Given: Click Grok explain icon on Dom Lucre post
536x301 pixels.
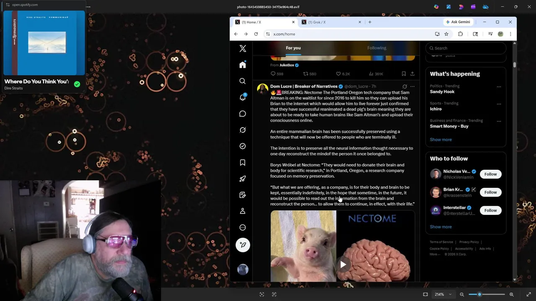Looking at the screenshot, I should (405, 87).
